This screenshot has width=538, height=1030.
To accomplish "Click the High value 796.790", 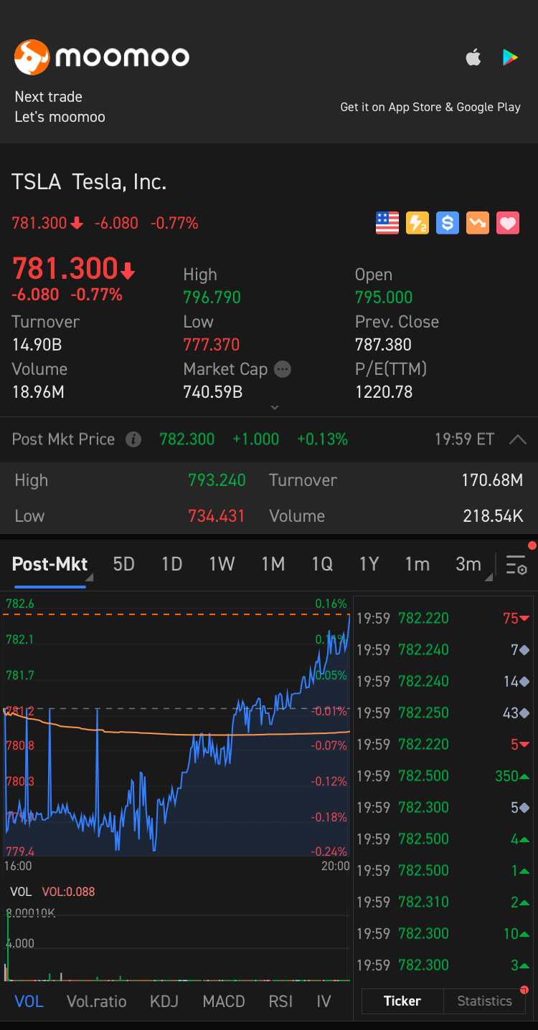I will point(212,297).
